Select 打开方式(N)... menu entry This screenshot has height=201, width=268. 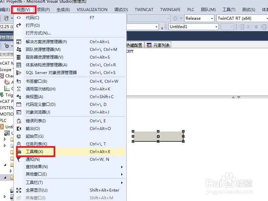[x=70, y=33]
